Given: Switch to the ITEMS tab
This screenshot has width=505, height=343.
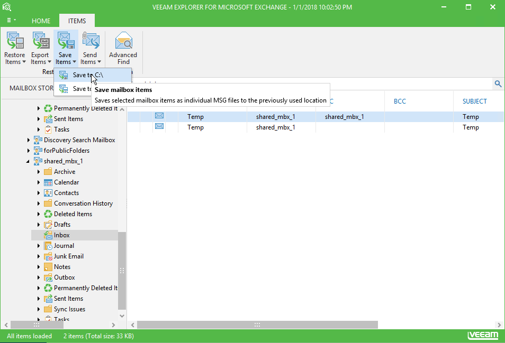Looking at the screenshot, I should pos(77,21).
